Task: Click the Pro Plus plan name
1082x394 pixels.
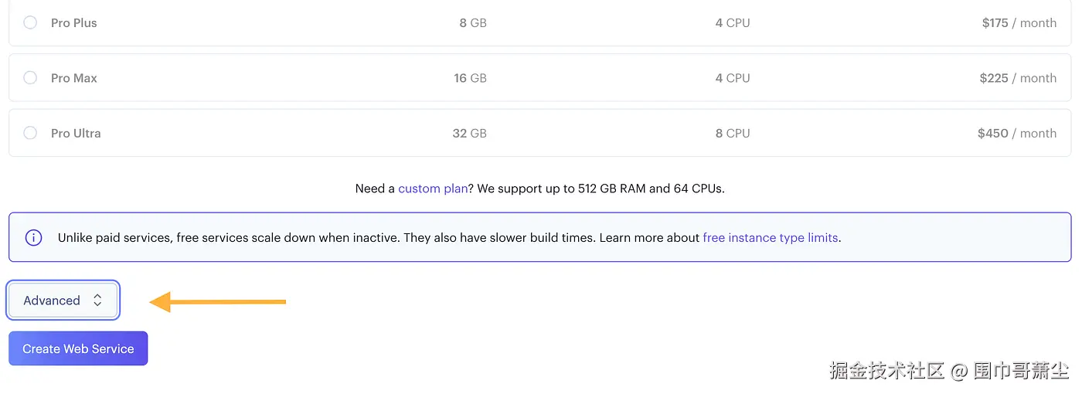Action: click(74, 23)
